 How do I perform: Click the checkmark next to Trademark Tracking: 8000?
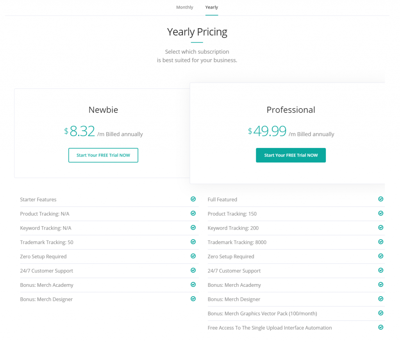[x=381, y=241]
